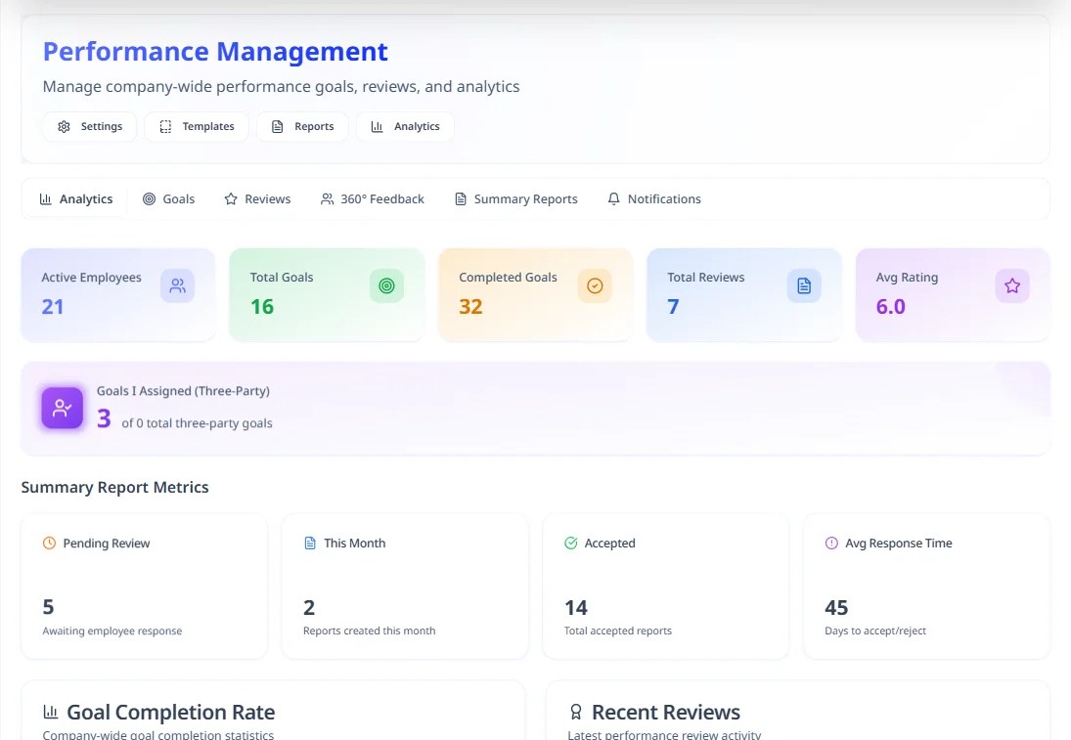Click the Active Employees value 21
Viewport: 1071px width, 740px height.
[x=53, y=307]
